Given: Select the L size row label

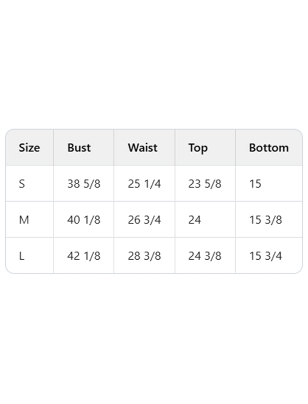Looking at the screenshot, I should click(22, 256).
